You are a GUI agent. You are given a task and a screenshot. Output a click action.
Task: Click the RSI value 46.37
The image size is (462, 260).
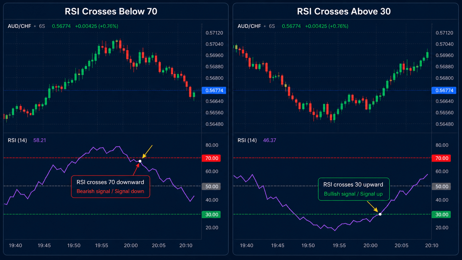tap(269, 140)
